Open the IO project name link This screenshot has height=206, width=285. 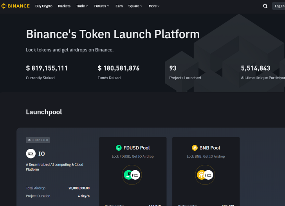pyautogui.click(x=41, y=154)
